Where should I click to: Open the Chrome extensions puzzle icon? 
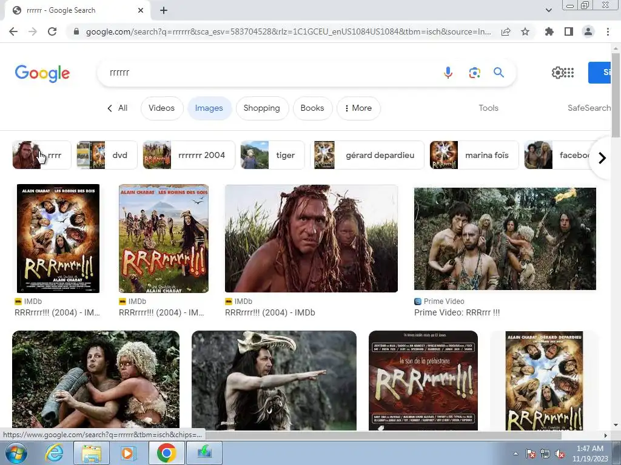coord(549,31)
